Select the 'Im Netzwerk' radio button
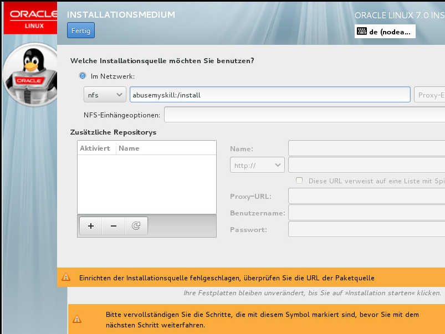Viewport: 445px width, 334px height. tap(83, 76)
